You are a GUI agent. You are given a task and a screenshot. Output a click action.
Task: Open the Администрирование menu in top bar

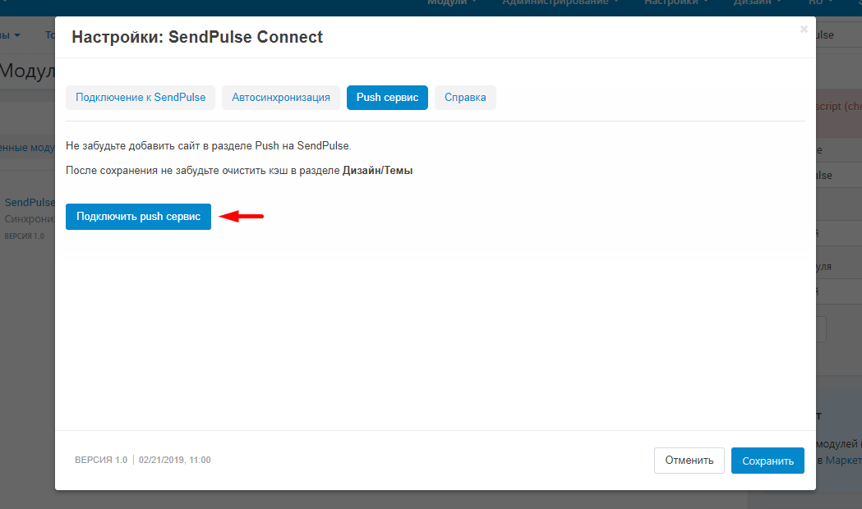click(x=560, y=3)
